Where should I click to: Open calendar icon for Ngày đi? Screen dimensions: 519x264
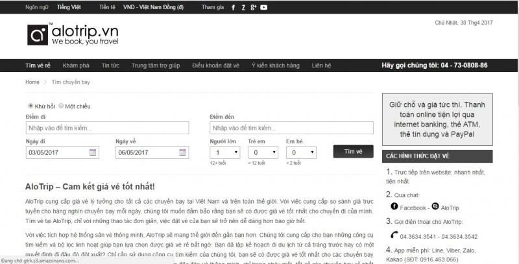tap(93, 152)
